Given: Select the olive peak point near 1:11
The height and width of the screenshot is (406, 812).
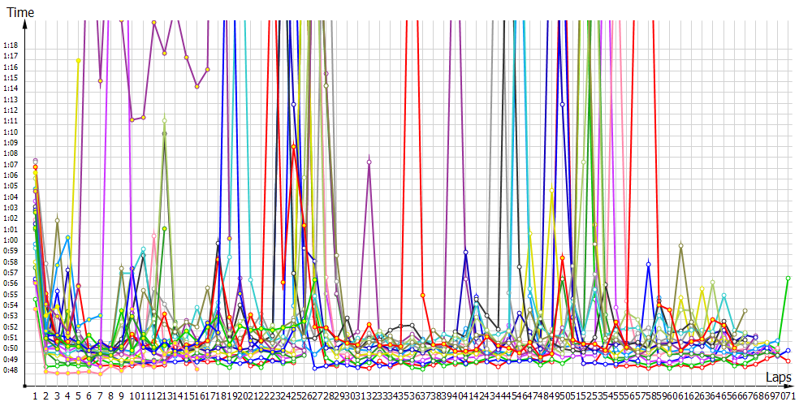Looking at the screenshot, I should 164,121.
